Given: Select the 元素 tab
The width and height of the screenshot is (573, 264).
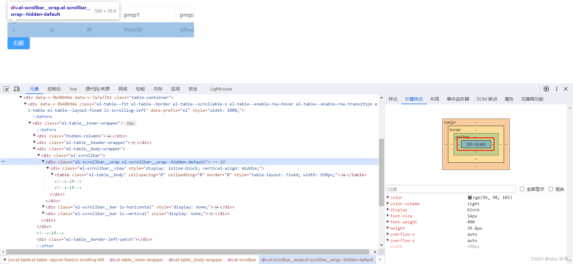Looking at the screenshot, I should point(34,89).
